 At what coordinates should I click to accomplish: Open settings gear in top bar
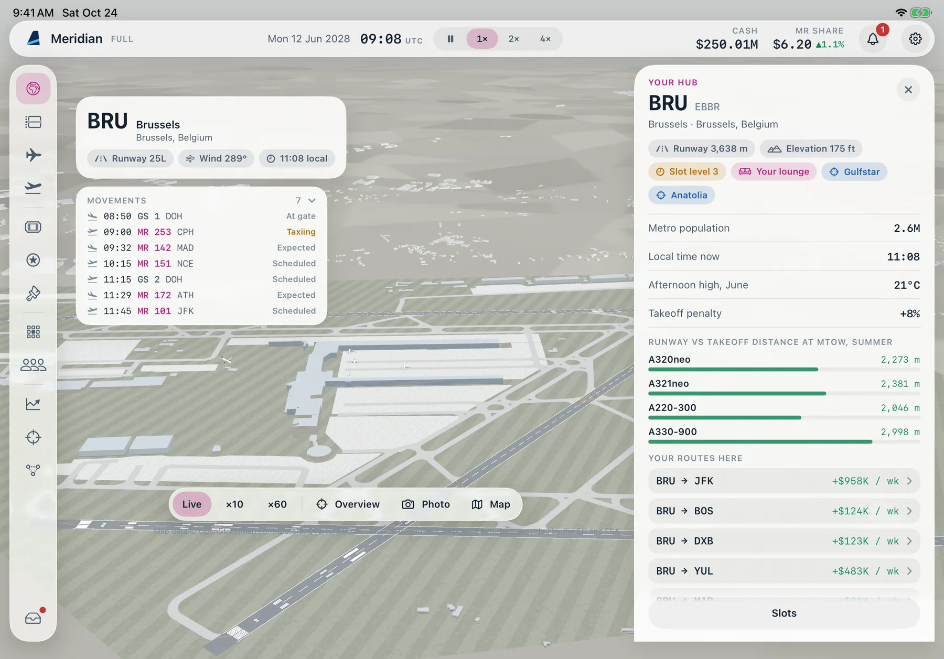click(915, 39)
